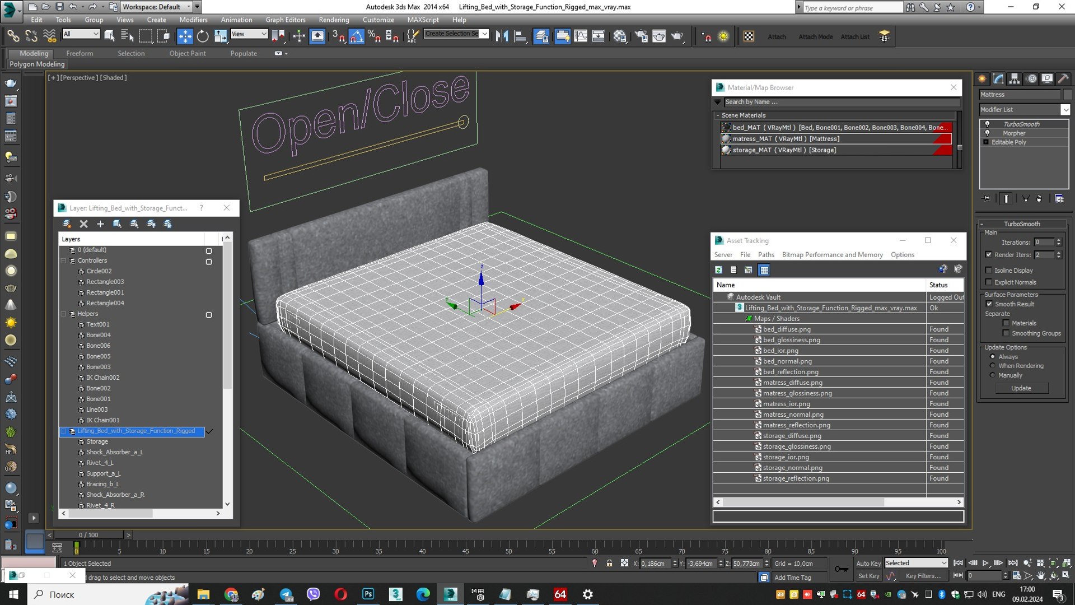1075x605 pixels.
Task: Click the Refresh icon in Asset Tracking
Action: click(718, 270)
